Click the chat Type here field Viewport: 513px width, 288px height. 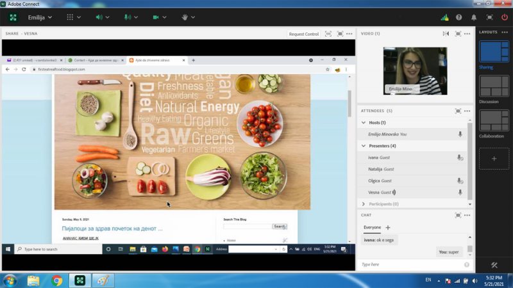click(x=412, y=264)
